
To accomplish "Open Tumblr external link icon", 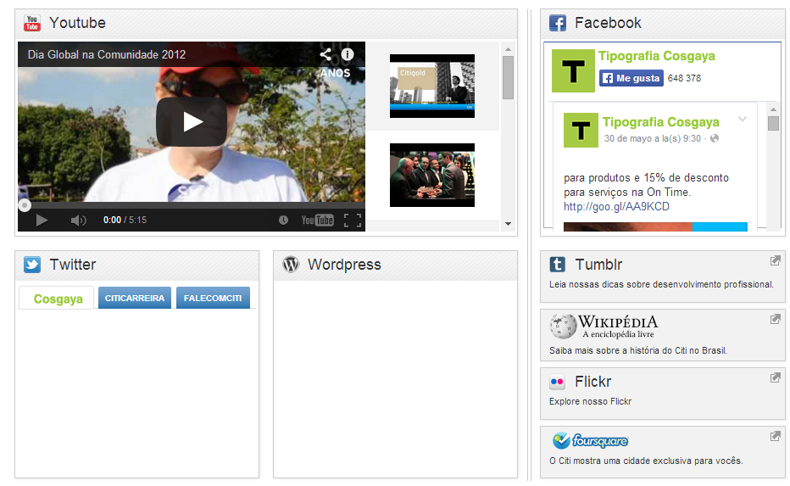I will click(x=775, y=261).
